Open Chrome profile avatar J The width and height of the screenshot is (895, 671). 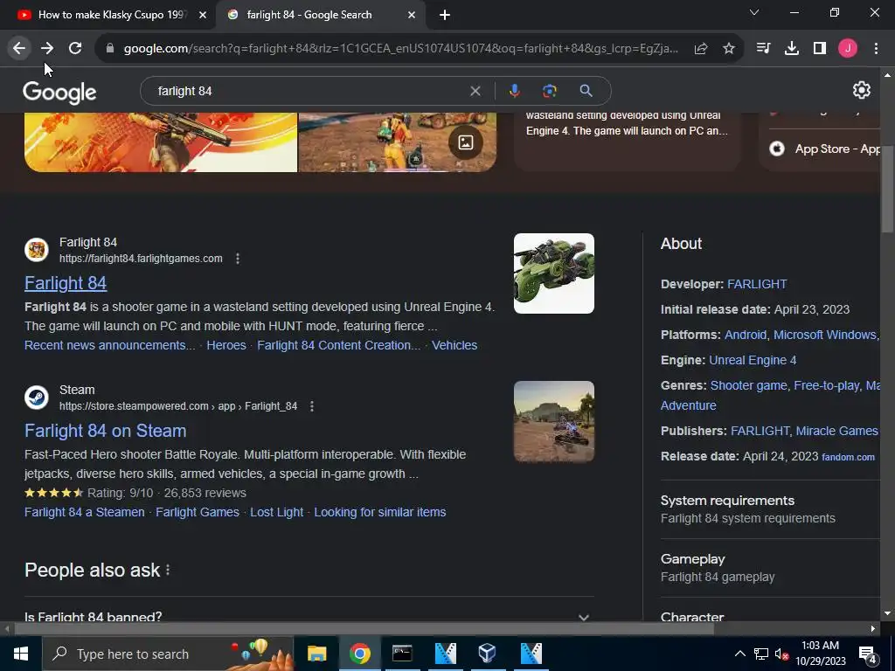848,49
